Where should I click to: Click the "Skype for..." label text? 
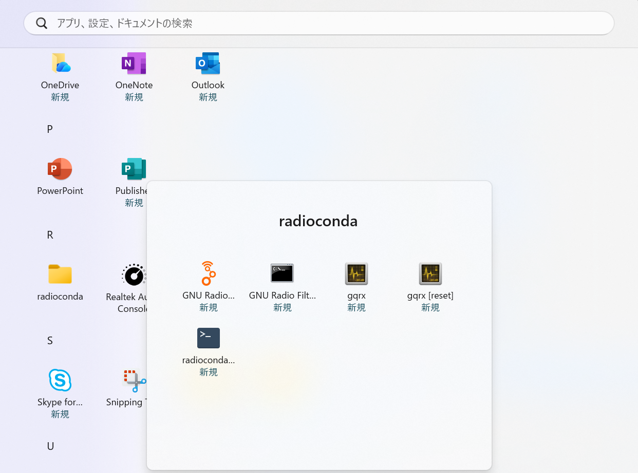click(x=60, y=402)
